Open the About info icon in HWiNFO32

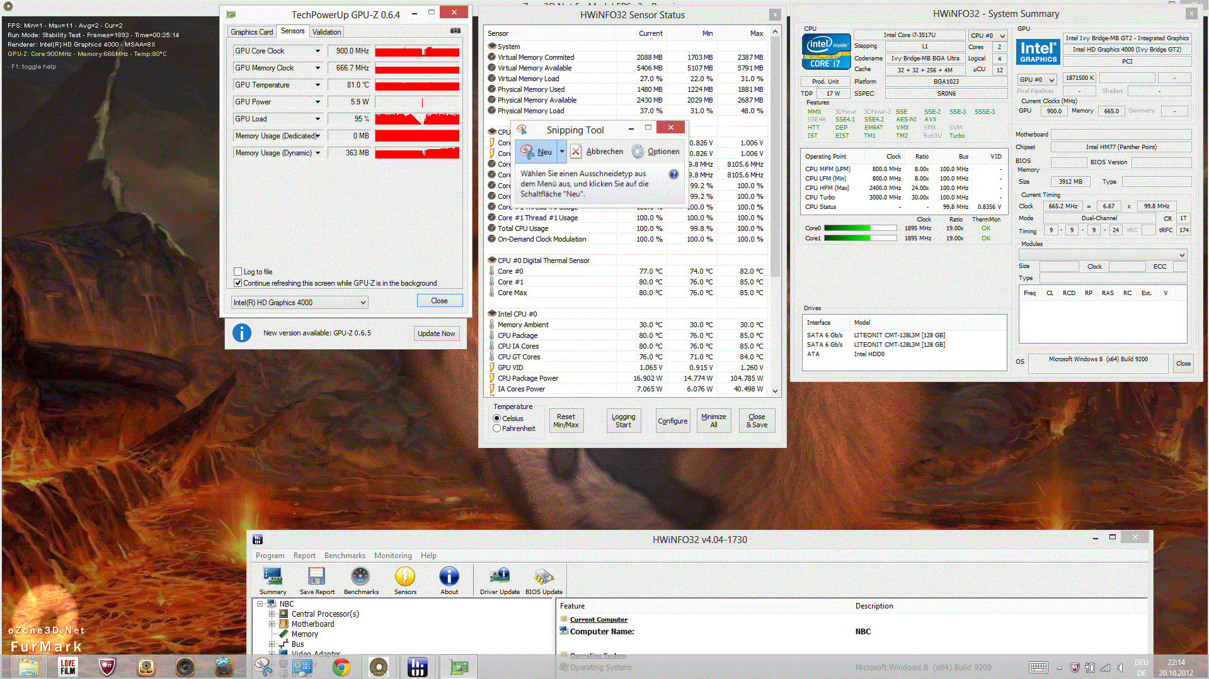[449, 580]
